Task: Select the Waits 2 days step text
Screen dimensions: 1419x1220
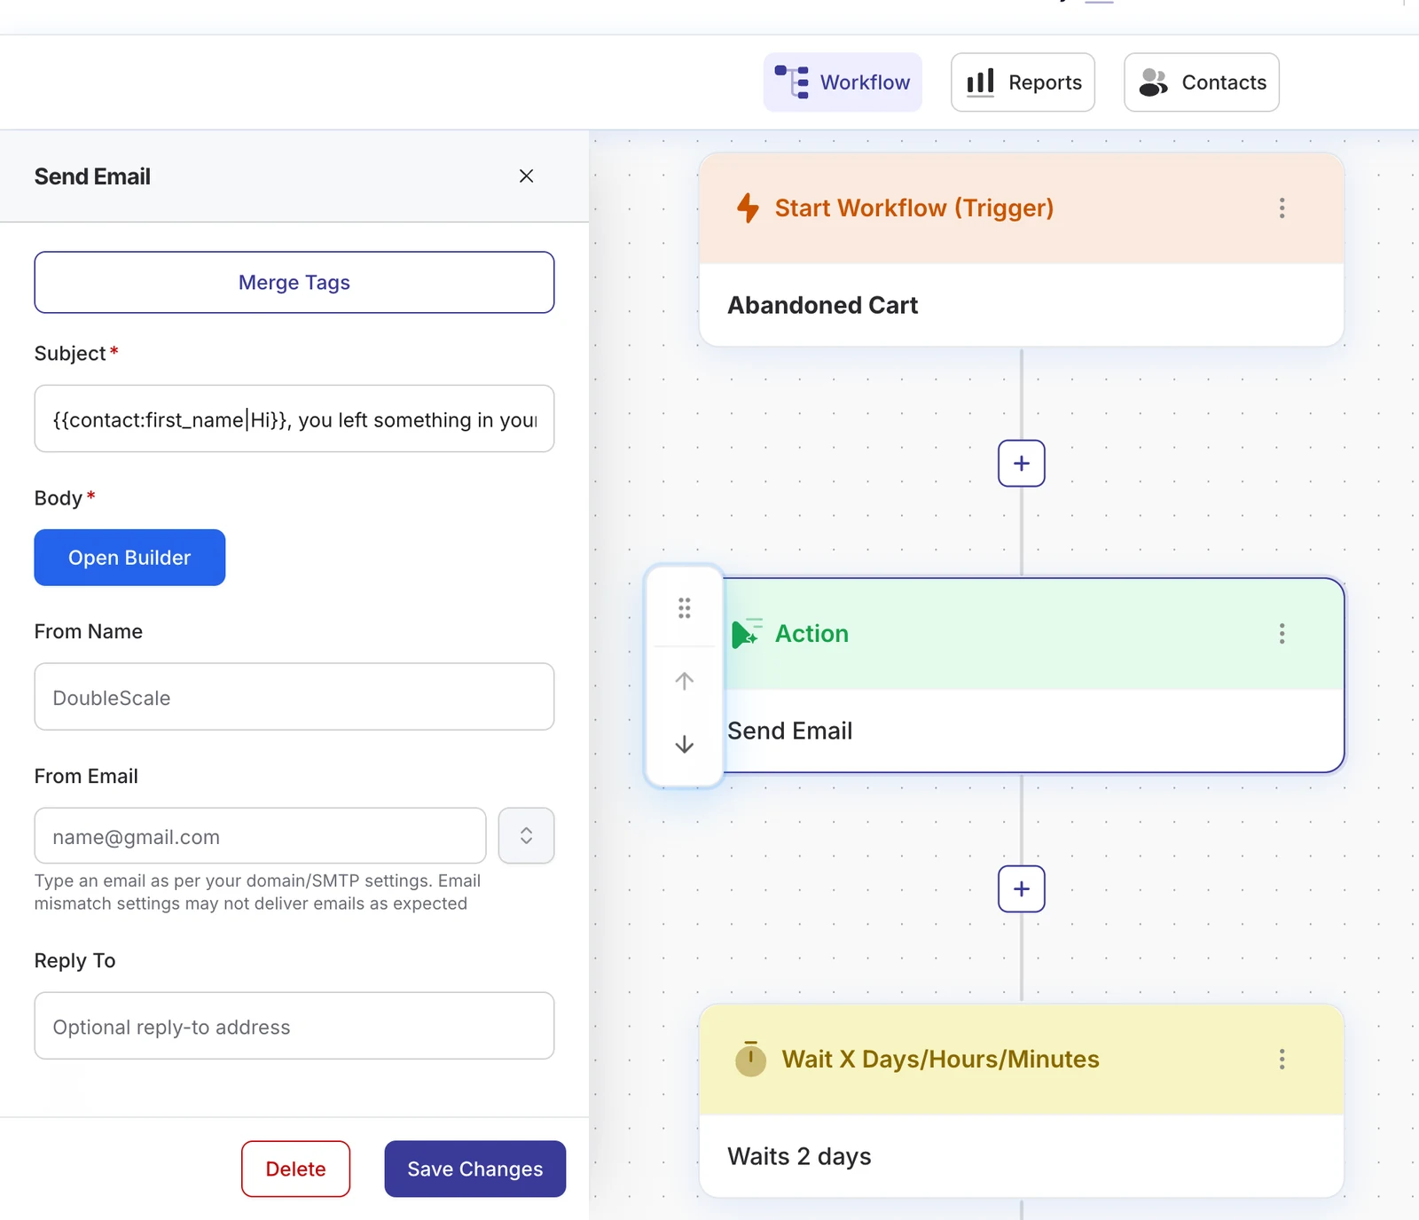Action: 800,1156
